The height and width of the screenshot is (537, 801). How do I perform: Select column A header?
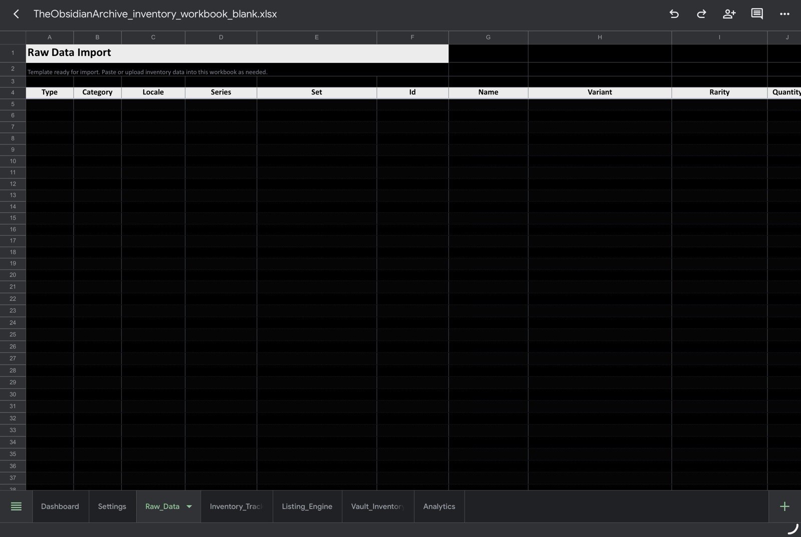50,37
